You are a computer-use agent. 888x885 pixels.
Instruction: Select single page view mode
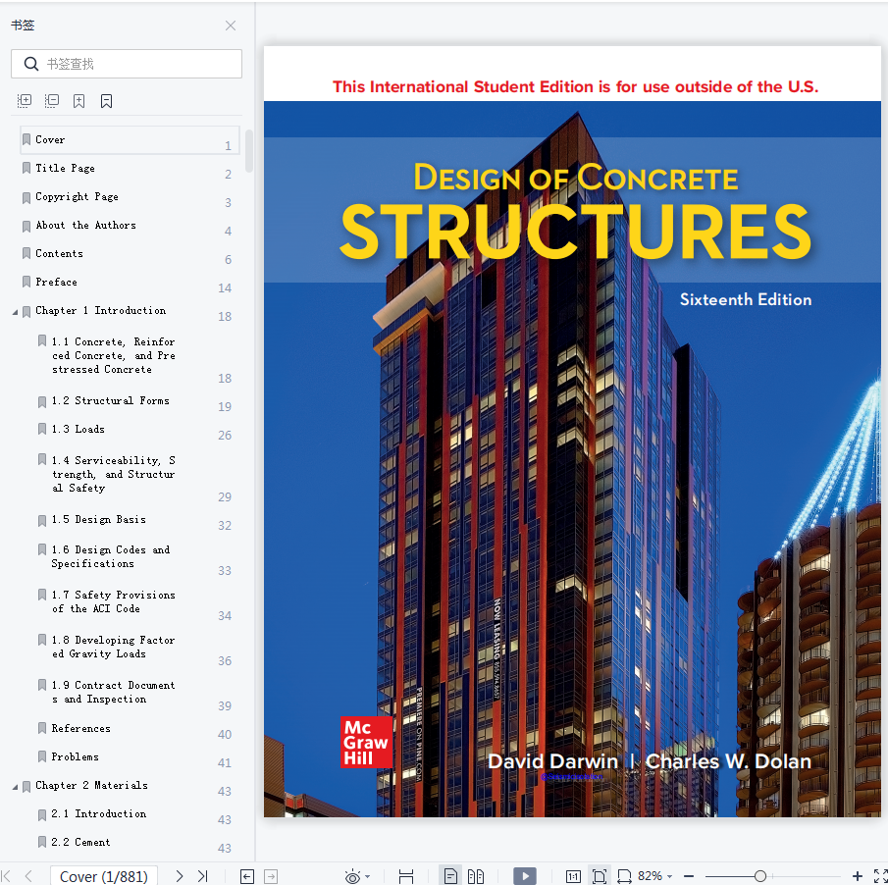click(450, 876)
